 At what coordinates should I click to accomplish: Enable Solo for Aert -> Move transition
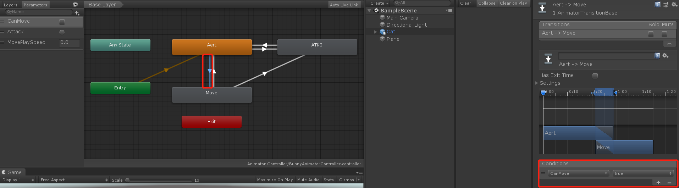(651, 34)
